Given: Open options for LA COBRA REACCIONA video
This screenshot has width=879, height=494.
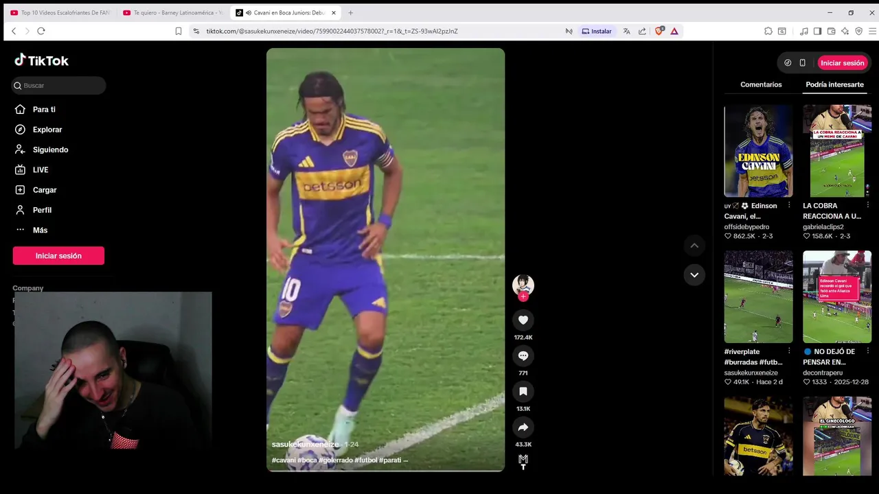Looking at the screenshot, I should pos(867,205).
